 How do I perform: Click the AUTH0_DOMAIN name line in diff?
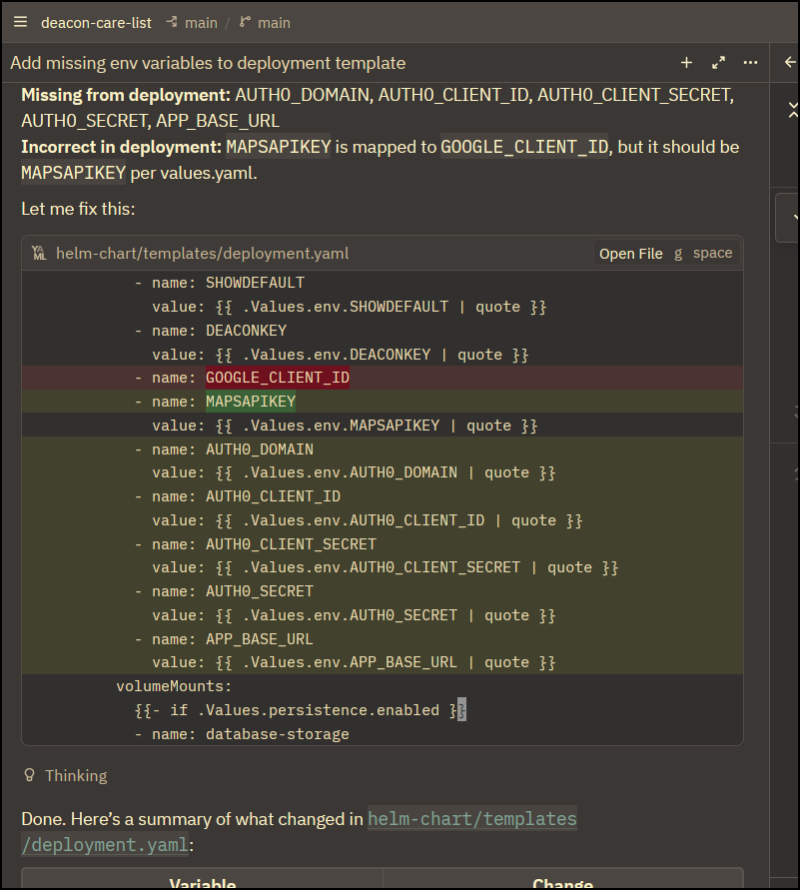click(x=383, y=448)
